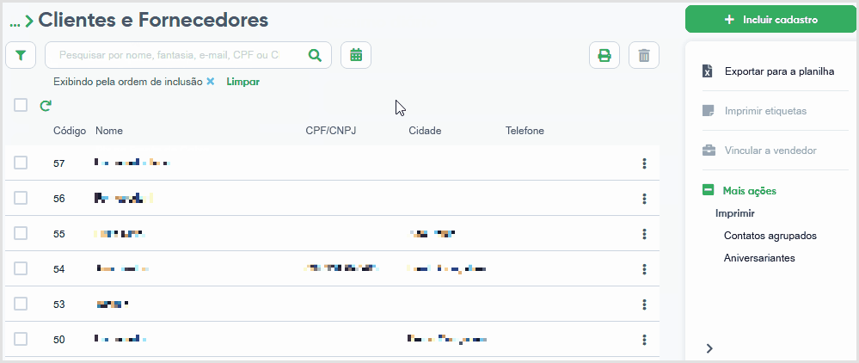Remove ordering filter with blue X
The width and height of the screenshot is (859, 363).
(x=211, y=82)
